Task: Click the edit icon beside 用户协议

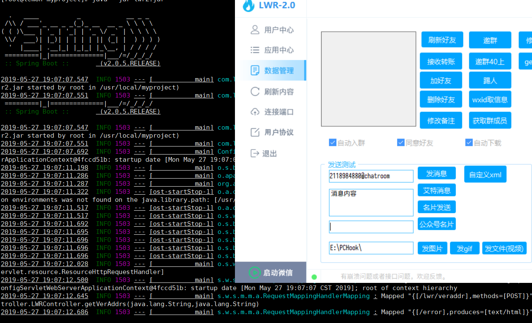Action: coord(255,132)
